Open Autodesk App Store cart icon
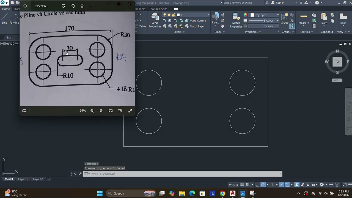This screenshot has height=198, width=352. [301, 3]
